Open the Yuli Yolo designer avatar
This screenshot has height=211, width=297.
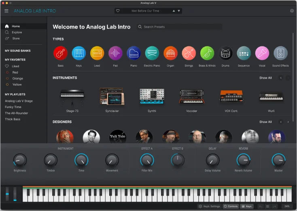[118, 137]
